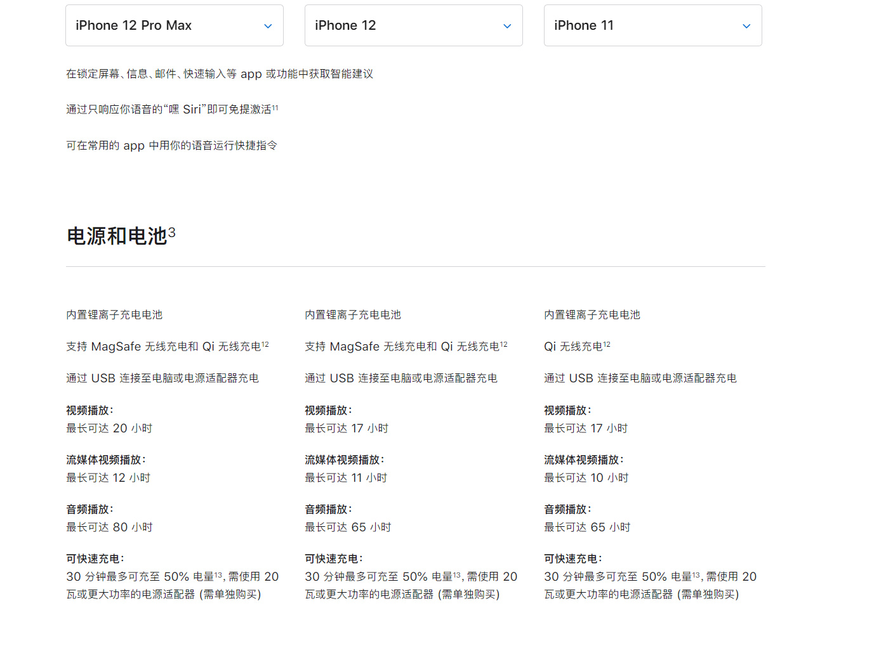Click text 可在常用的 app 中用你的语音运行快捷指令
This screenshot has height=646, width=893.
pyautogui.click(x=172, y=146)
